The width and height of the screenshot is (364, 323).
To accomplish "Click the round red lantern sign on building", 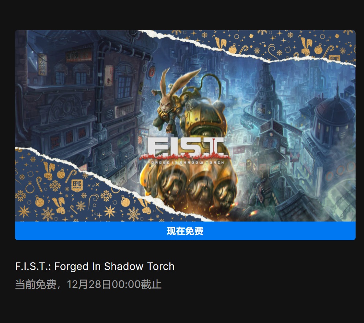I will tap(151, 71).
